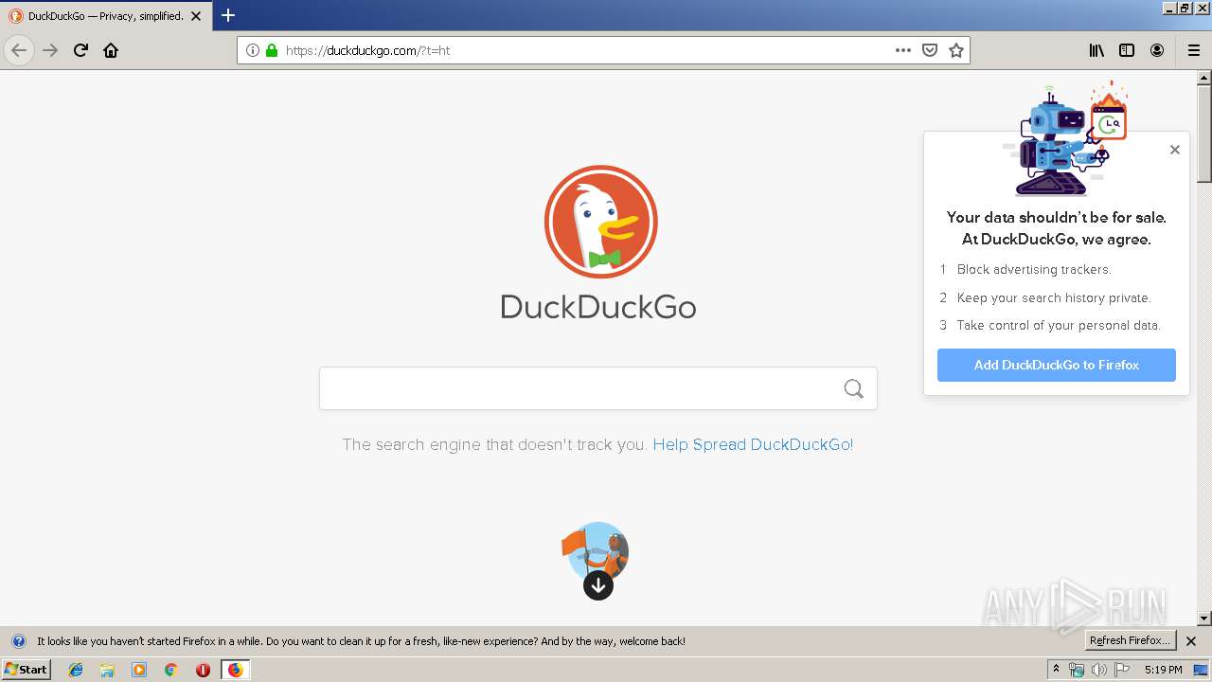Open the Action Center flag icon

(1122, 670)
